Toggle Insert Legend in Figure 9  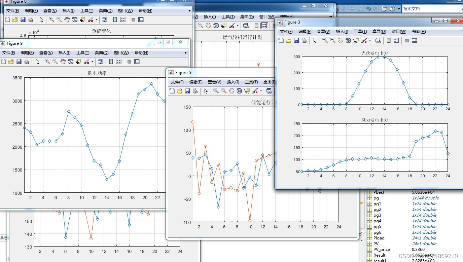click(119, 62)
